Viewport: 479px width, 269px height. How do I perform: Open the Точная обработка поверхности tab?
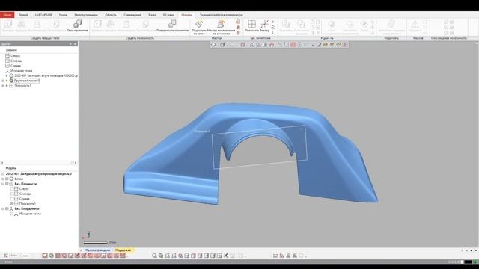(222, 15)
